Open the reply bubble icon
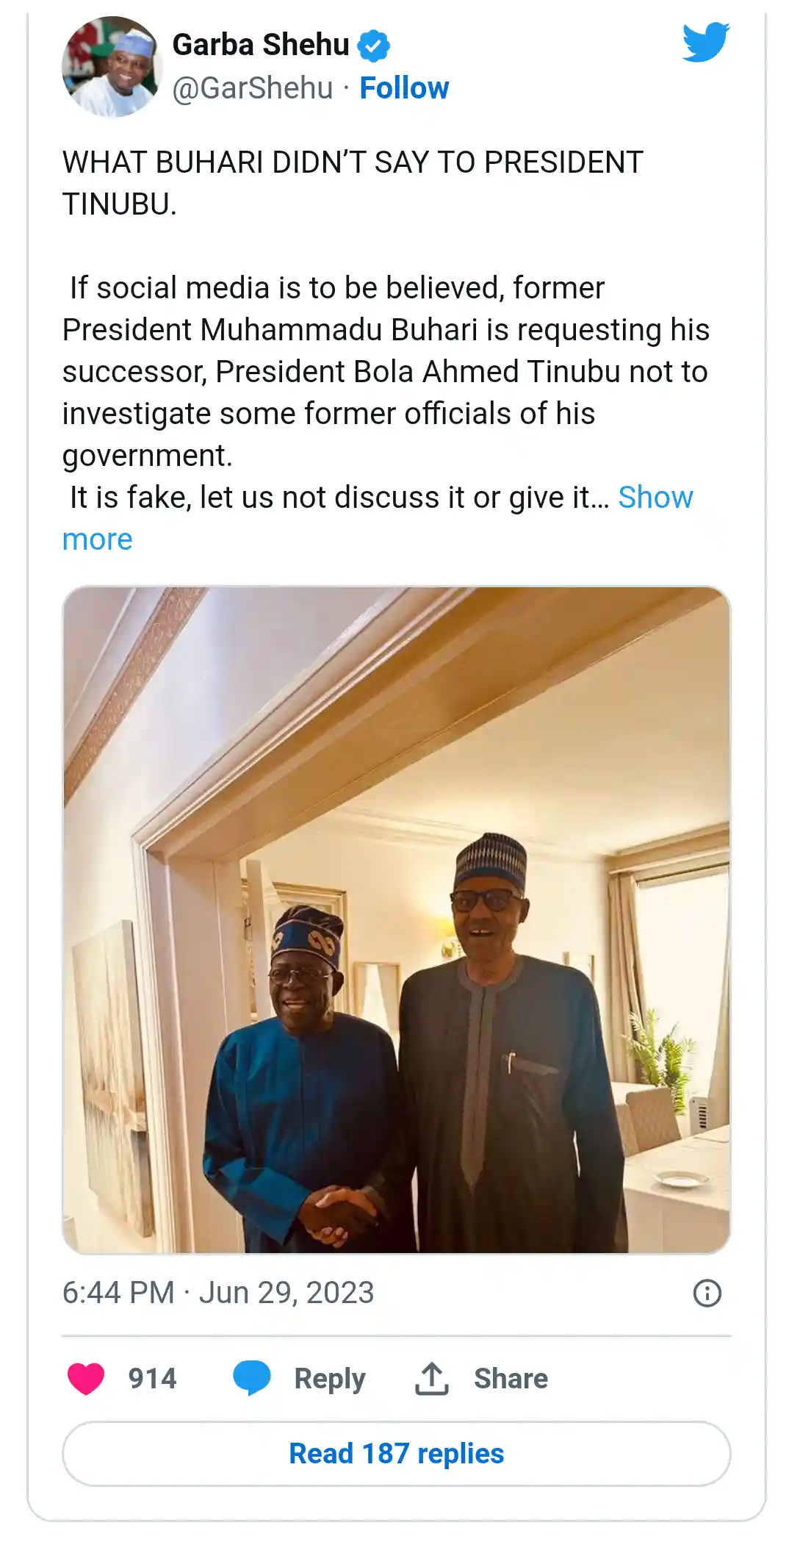 pos(253,1378)
